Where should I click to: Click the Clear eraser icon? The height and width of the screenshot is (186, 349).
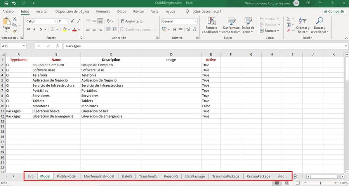click(x=288, y=31)
